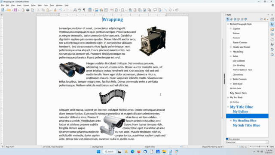Image resolution: width=275 pixels, height=155 pixels.
Task: Click the New document icon
Action: click(3, 10)
